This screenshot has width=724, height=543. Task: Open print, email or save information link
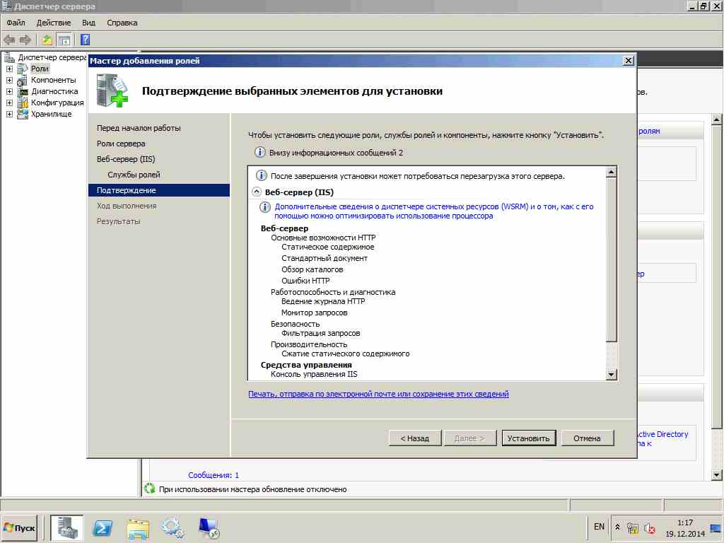tap(379, 394)
